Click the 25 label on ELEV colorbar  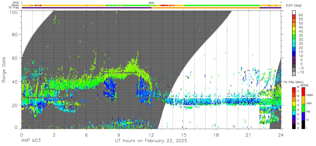301,44
